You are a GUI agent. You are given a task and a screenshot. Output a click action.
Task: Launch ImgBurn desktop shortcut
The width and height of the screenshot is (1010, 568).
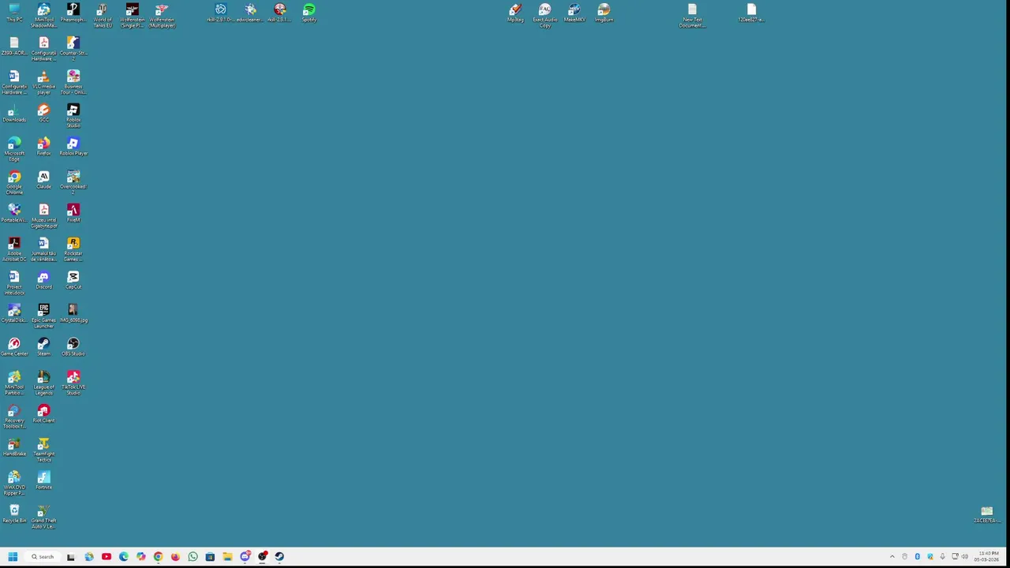coord(604,13)
